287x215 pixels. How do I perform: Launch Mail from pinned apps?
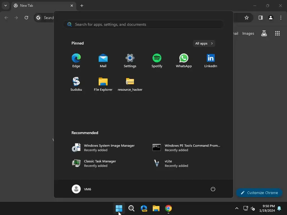[x=103, y=60]
